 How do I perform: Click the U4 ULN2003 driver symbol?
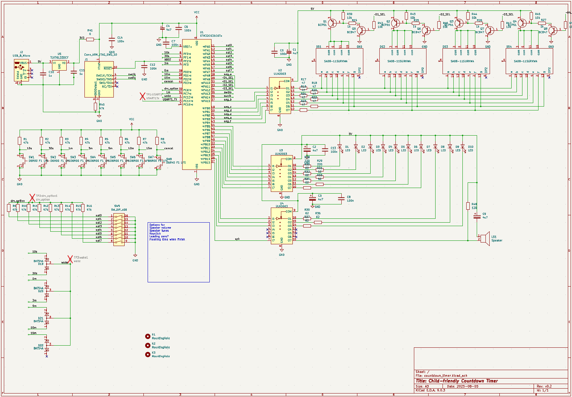click(x=282, y=226)
